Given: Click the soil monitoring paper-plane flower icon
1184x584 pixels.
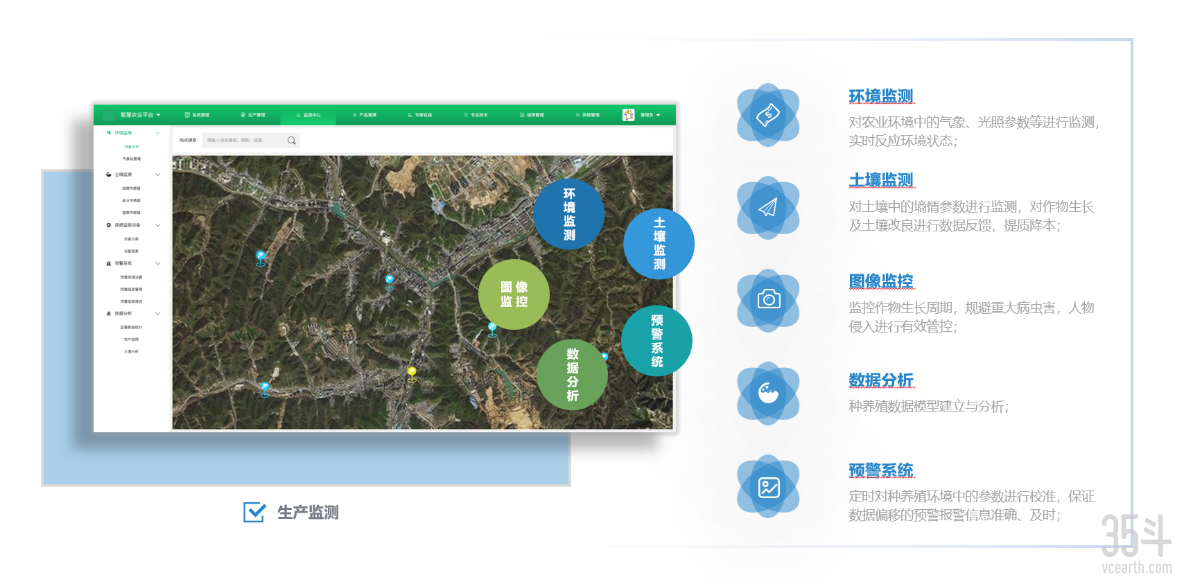Looking at the screenshot, I should [x=768, y=207].
